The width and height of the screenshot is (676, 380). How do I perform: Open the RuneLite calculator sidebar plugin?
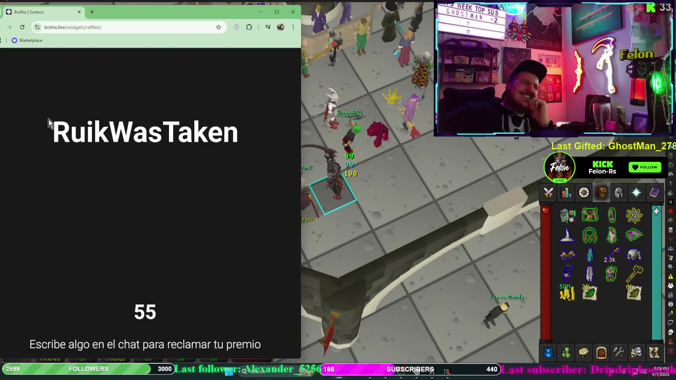(x=671, y=230)
